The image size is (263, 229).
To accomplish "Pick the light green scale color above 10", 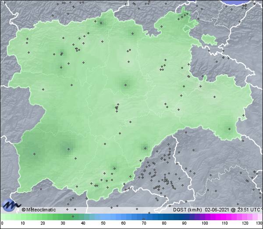I will tap(23, 217).
